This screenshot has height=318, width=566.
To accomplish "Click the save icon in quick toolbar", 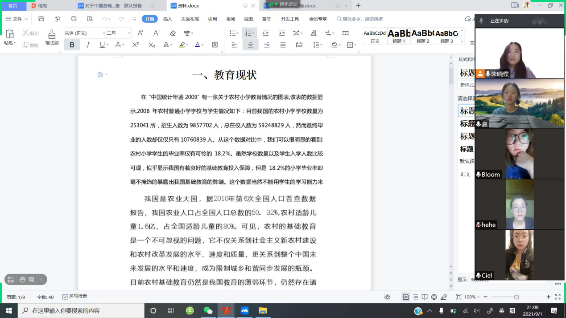I will [41, 19].
